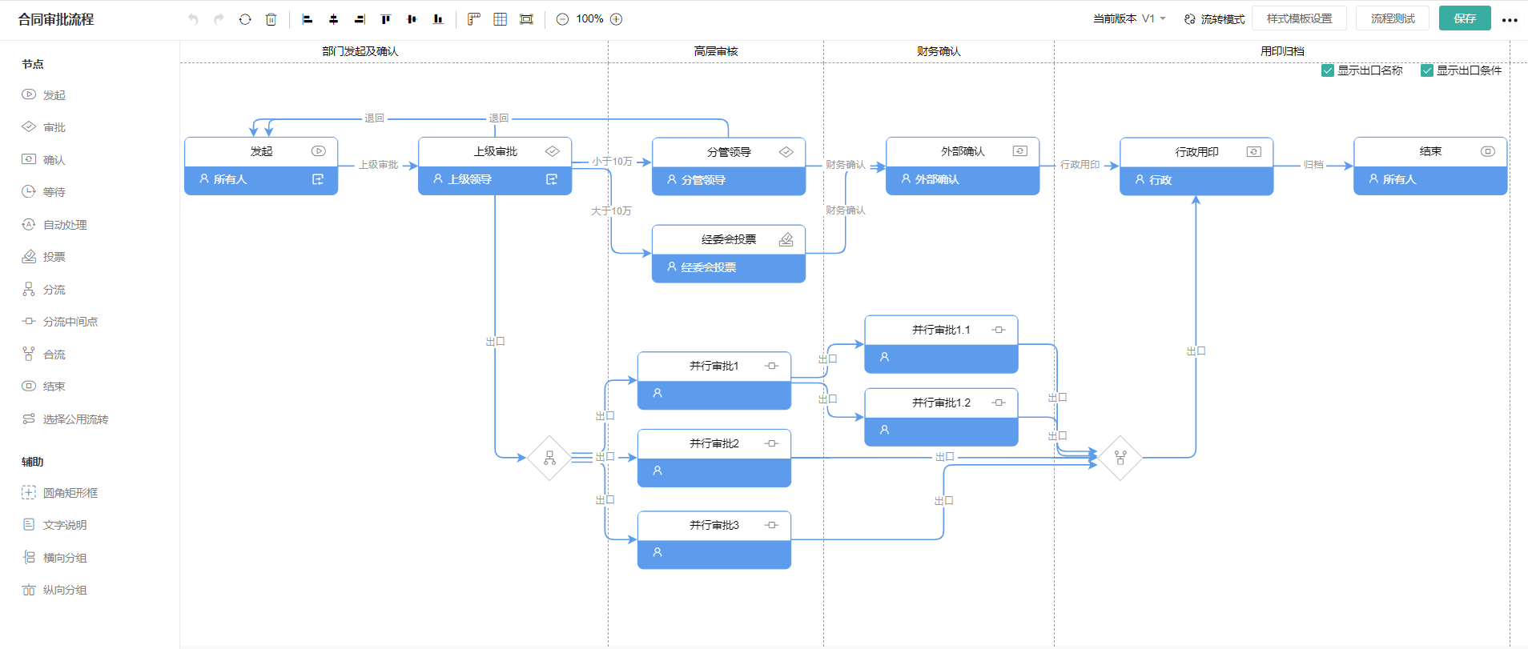Image resolution: width=1528 pixels, height=649 pixels.
Task: Click the refresh/reset icon in toolbar
Action: [x=245, y=19]
